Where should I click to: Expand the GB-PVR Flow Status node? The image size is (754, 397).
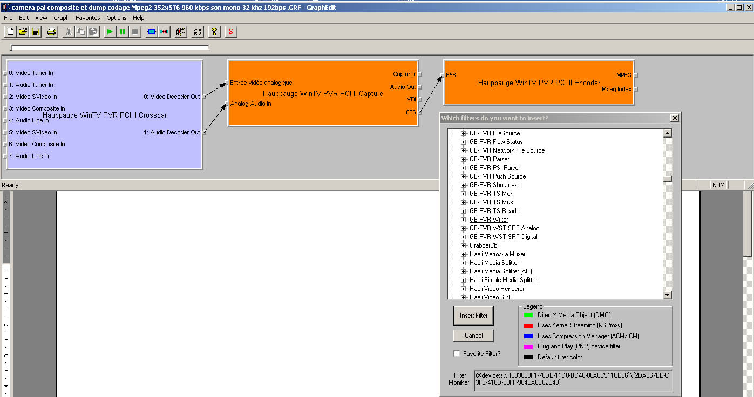[x=463, y=142]
